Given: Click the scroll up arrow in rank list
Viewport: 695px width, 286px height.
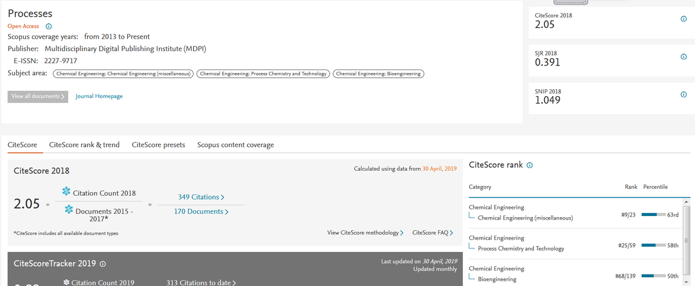Looking at the screenshot, I should pos(687,201).
